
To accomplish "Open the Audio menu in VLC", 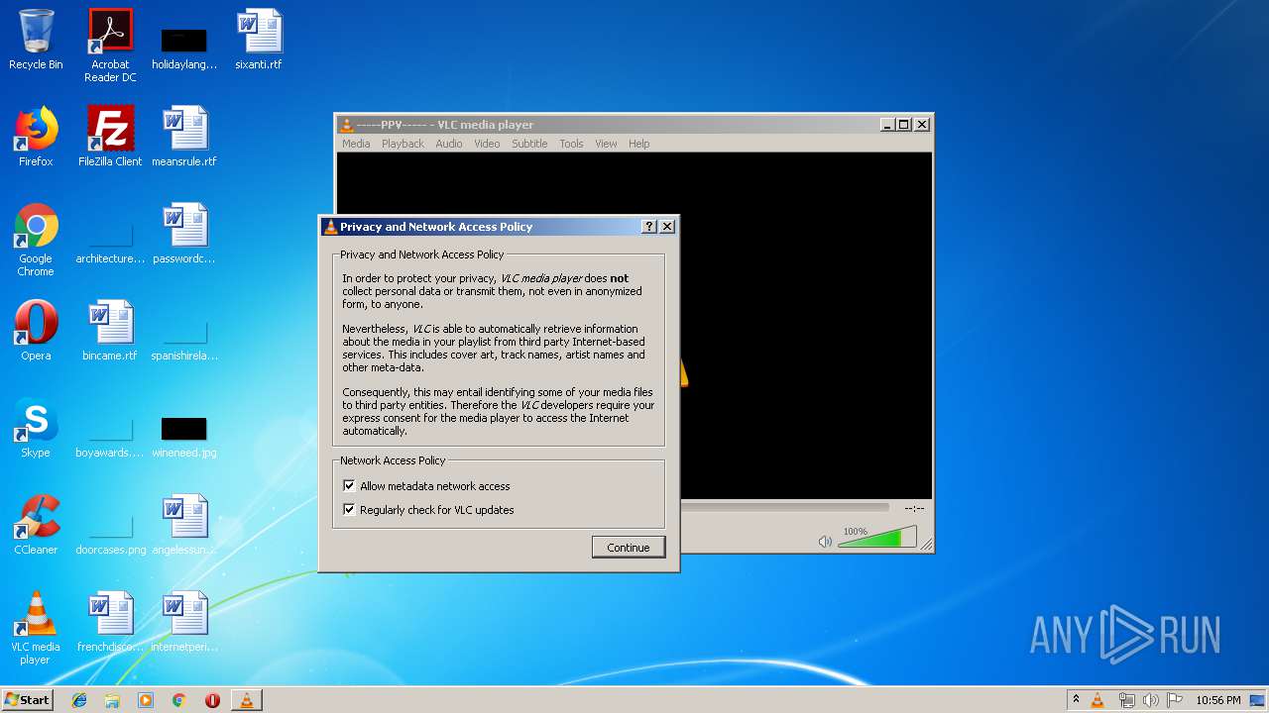I will [x=449, y=144].
